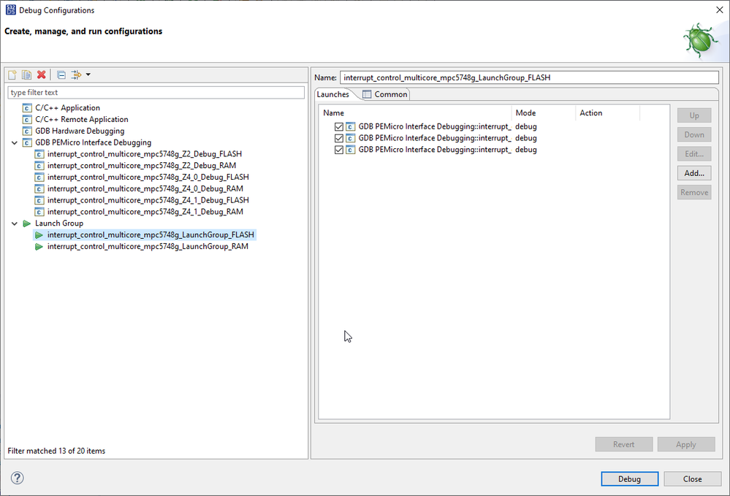Switch to the Launches tab
The height and width of the screenshot is (496, 730).
pos(333,94)
